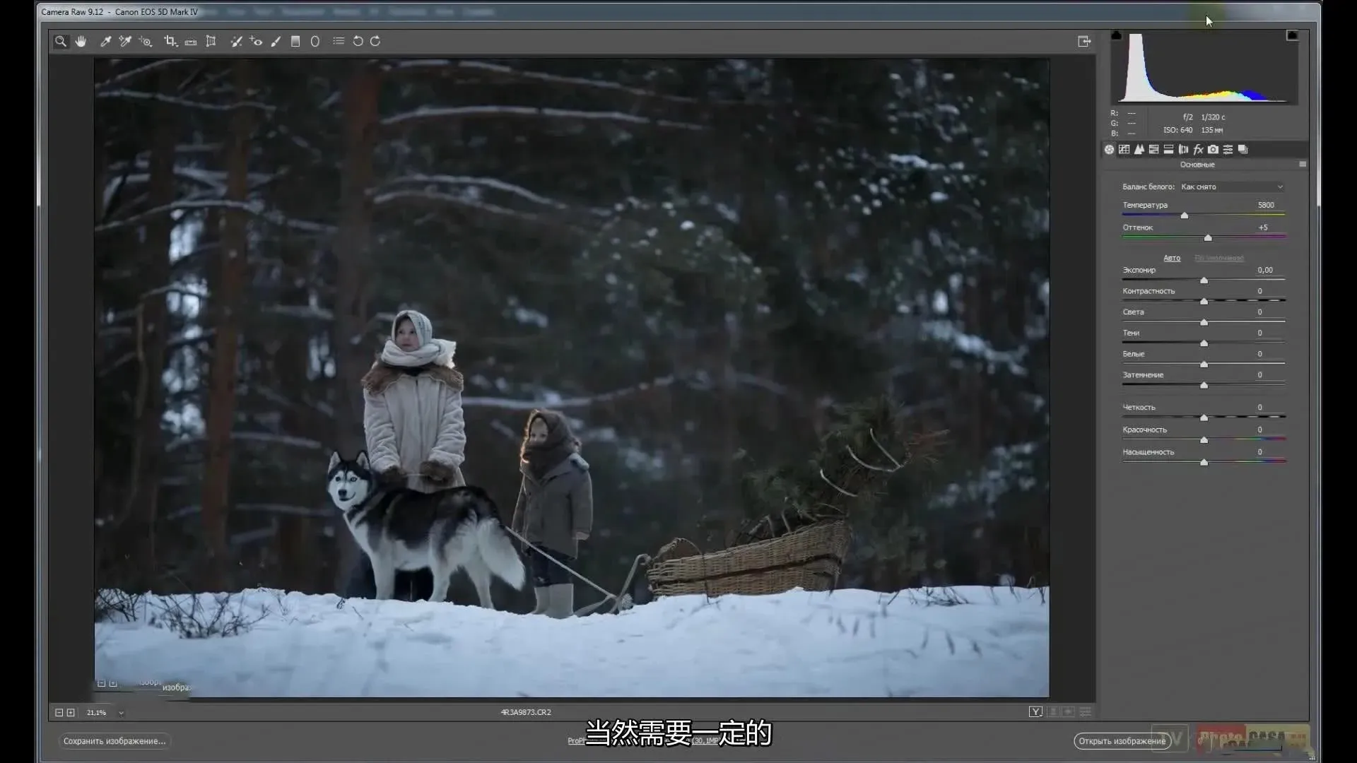Click the Температура slider handle
Image resolution: width=1357 pixels, height=763 pixels.
coord(1185,215)
